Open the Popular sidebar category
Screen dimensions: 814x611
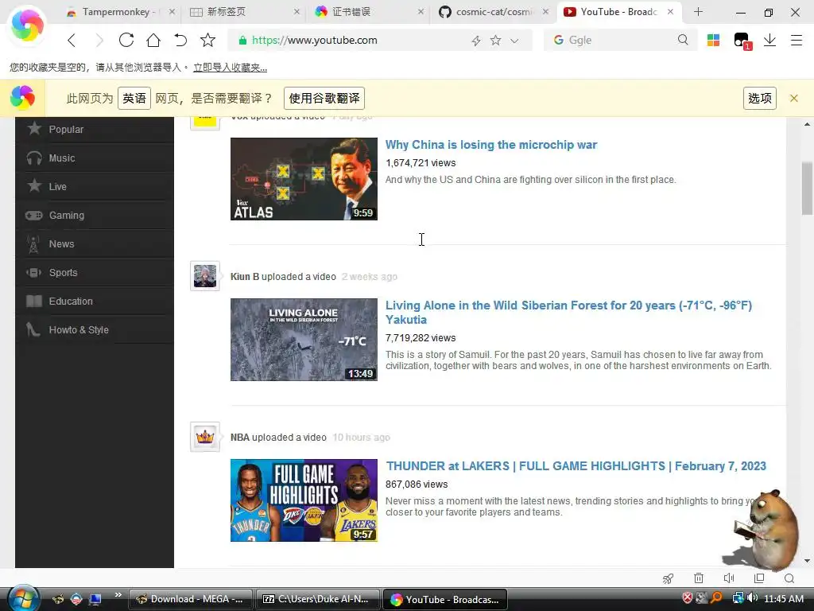[95, 130]
